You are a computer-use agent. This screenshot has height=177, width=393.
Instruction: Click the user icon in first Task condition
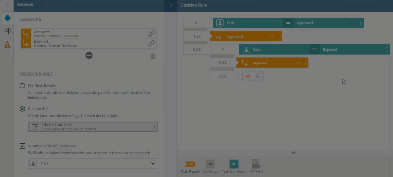coord(220,23)
